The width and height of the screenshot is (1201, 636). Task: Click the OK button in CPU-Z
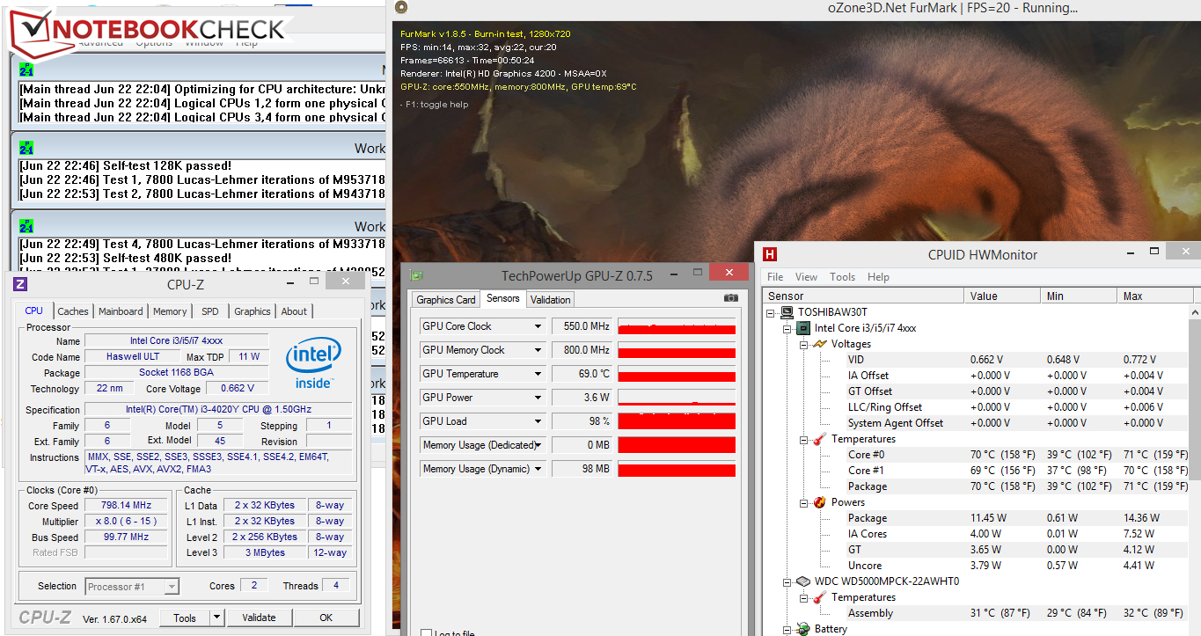tap(326, 618)
